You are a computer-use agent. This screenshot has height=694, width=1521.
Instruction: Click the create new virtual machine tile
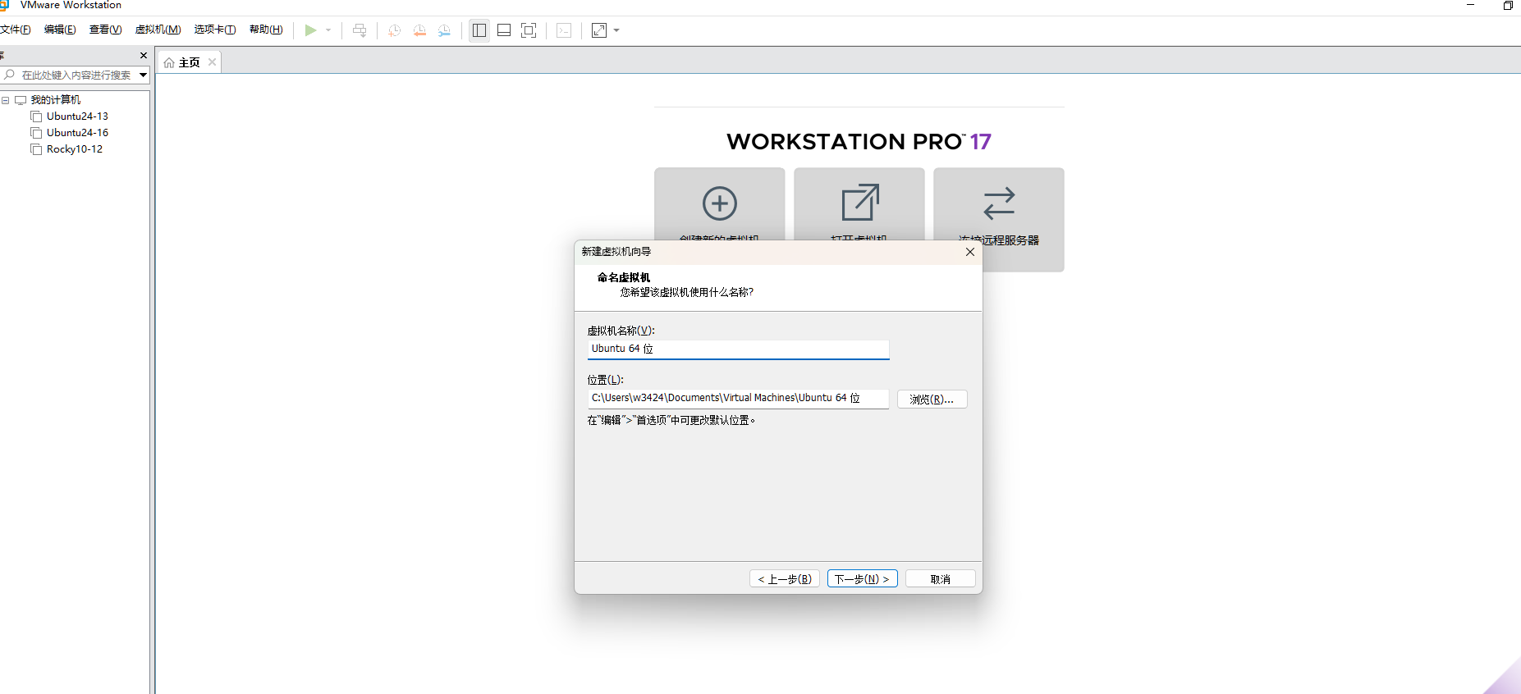[x=719, y=205]
